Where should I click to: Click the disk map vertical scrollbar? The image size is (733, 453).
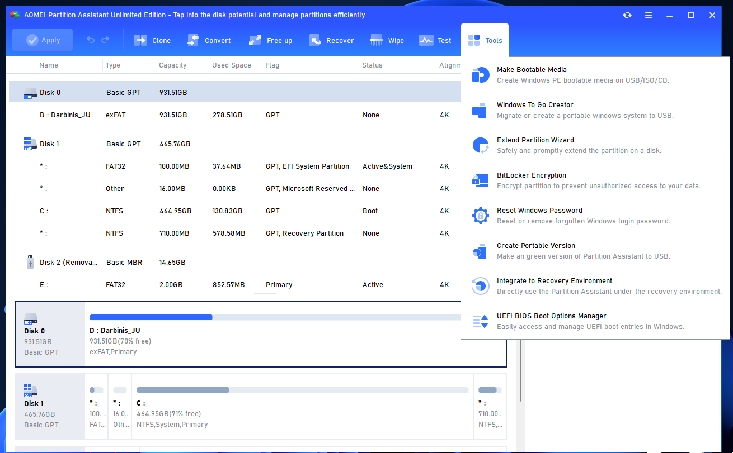pyautogui.click(x=521, y=371)
